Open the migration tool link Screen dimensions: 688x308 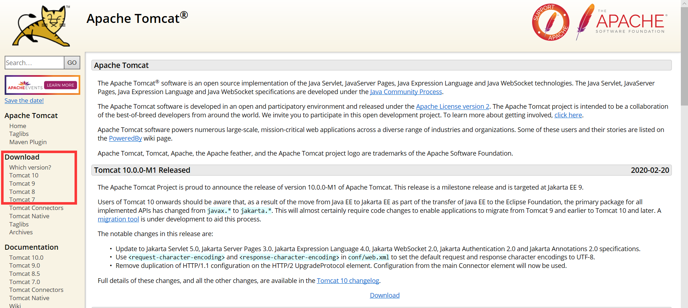click(118, 219)
